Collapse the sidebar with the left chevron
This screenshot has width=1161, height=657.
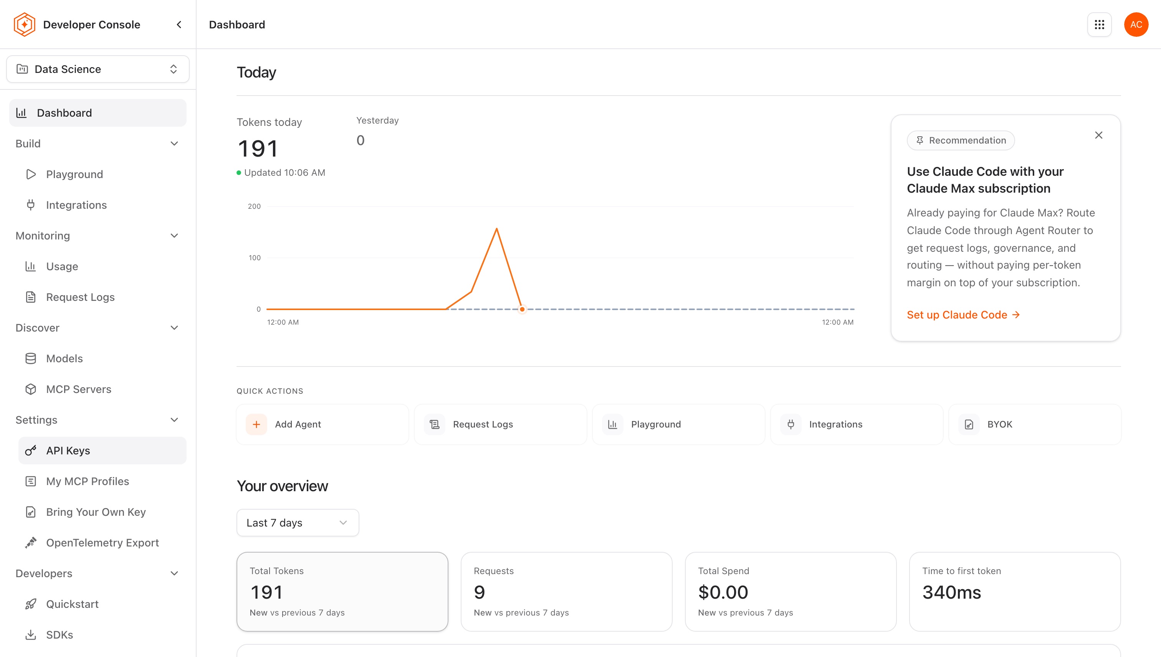point(179,24)
